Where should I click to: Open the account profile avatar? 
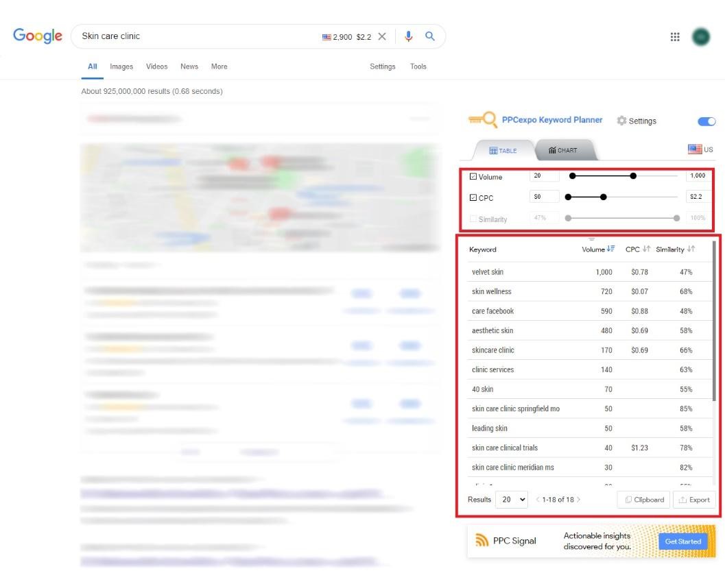[701, 37]
